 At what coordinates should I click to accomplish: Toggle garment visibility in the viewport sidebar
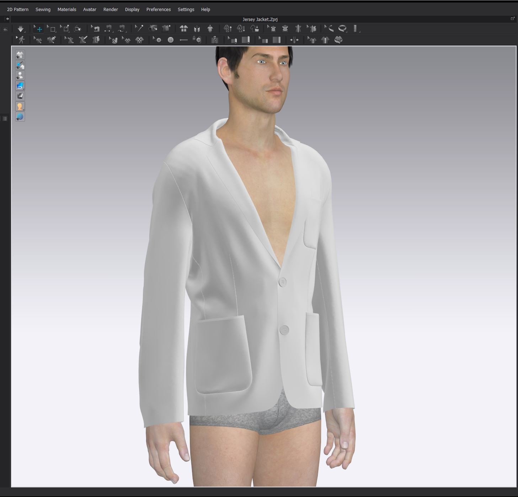tap(20, 54)
